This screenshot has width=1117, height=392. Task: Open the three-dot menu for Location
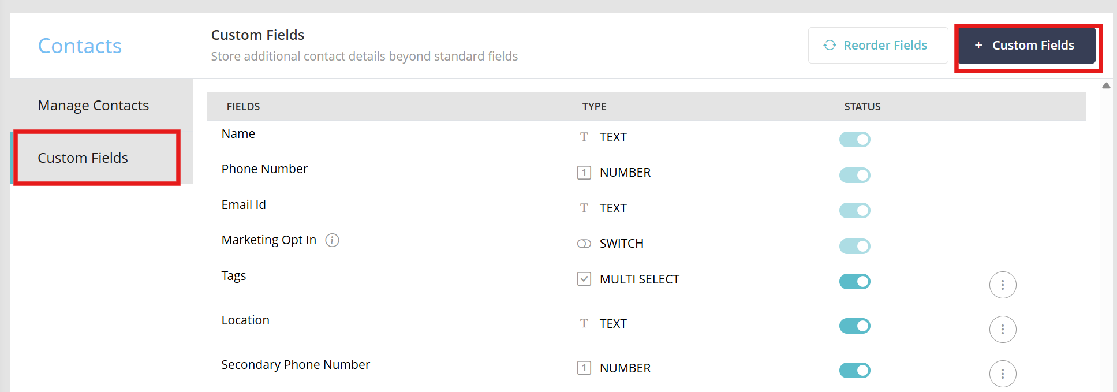point(1002,329)
